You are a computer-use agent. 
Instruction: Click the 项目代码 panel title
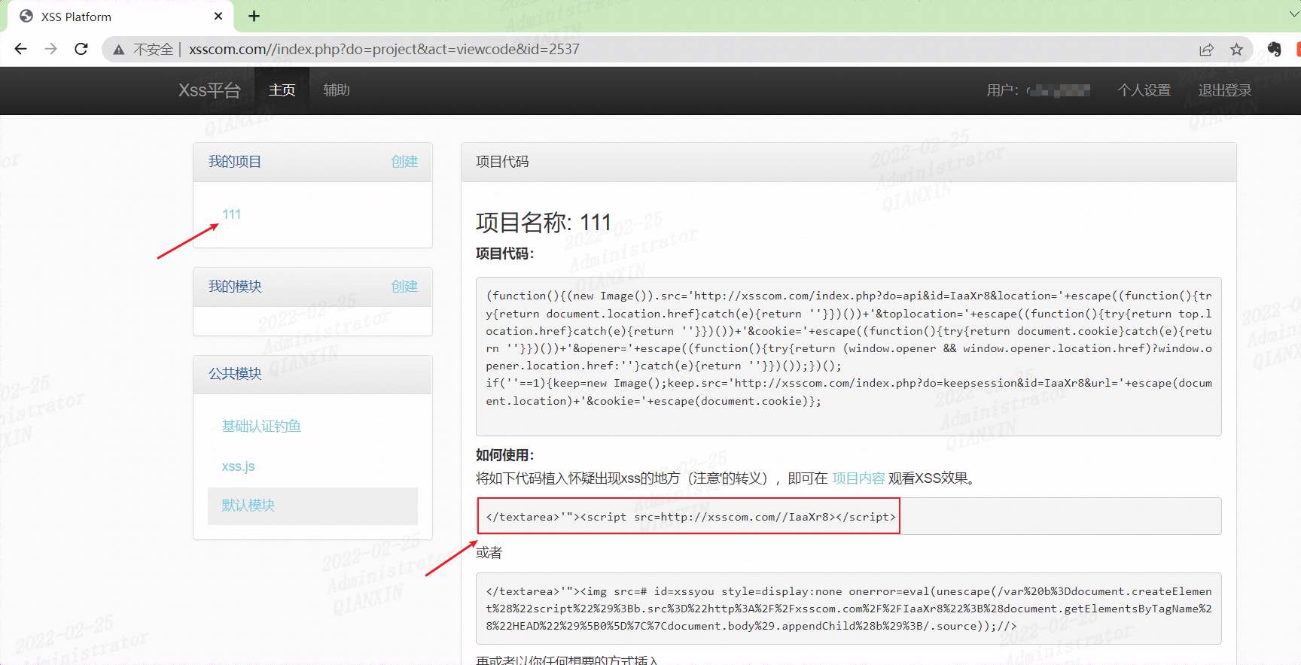(x=502, y=162)
